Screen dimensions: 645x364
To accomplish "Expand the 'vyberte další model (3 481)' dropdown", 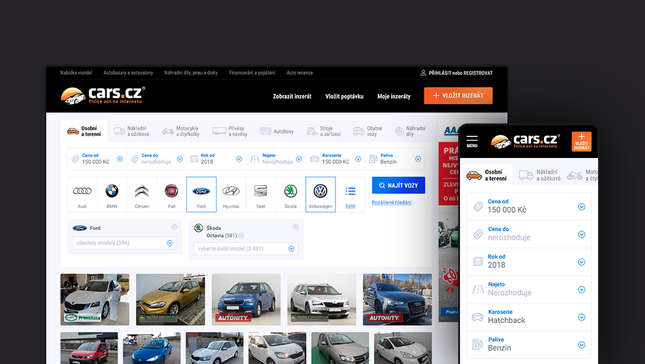I will coord(246,249).
